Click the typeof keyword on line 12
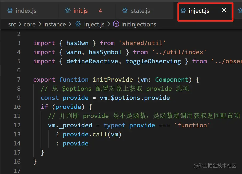This screenshot has height=174, width=242. [114, 125]
